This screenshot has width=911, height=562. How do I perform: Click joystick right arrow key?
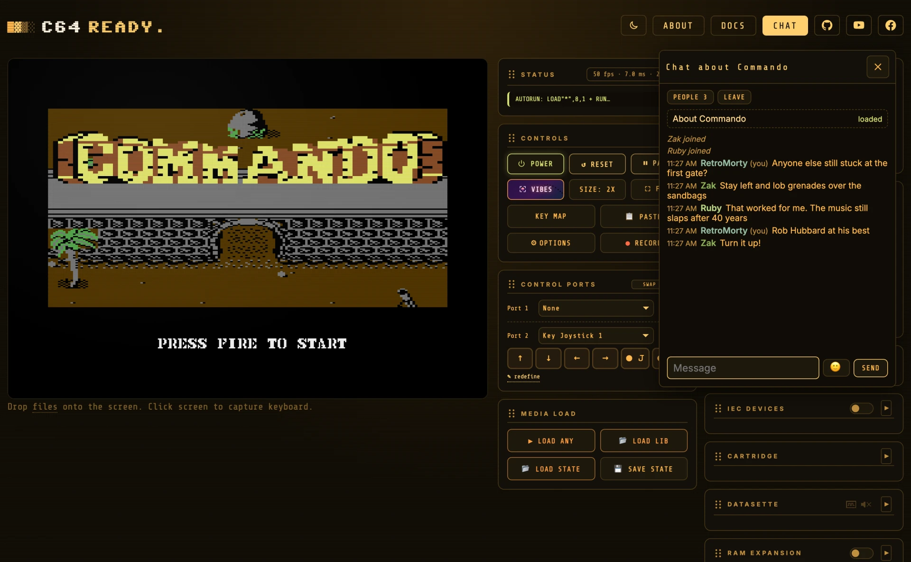(605, 358)
